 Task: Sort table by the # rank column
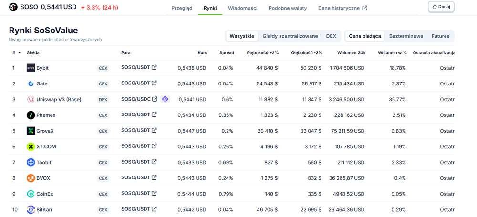pos(14,52)
